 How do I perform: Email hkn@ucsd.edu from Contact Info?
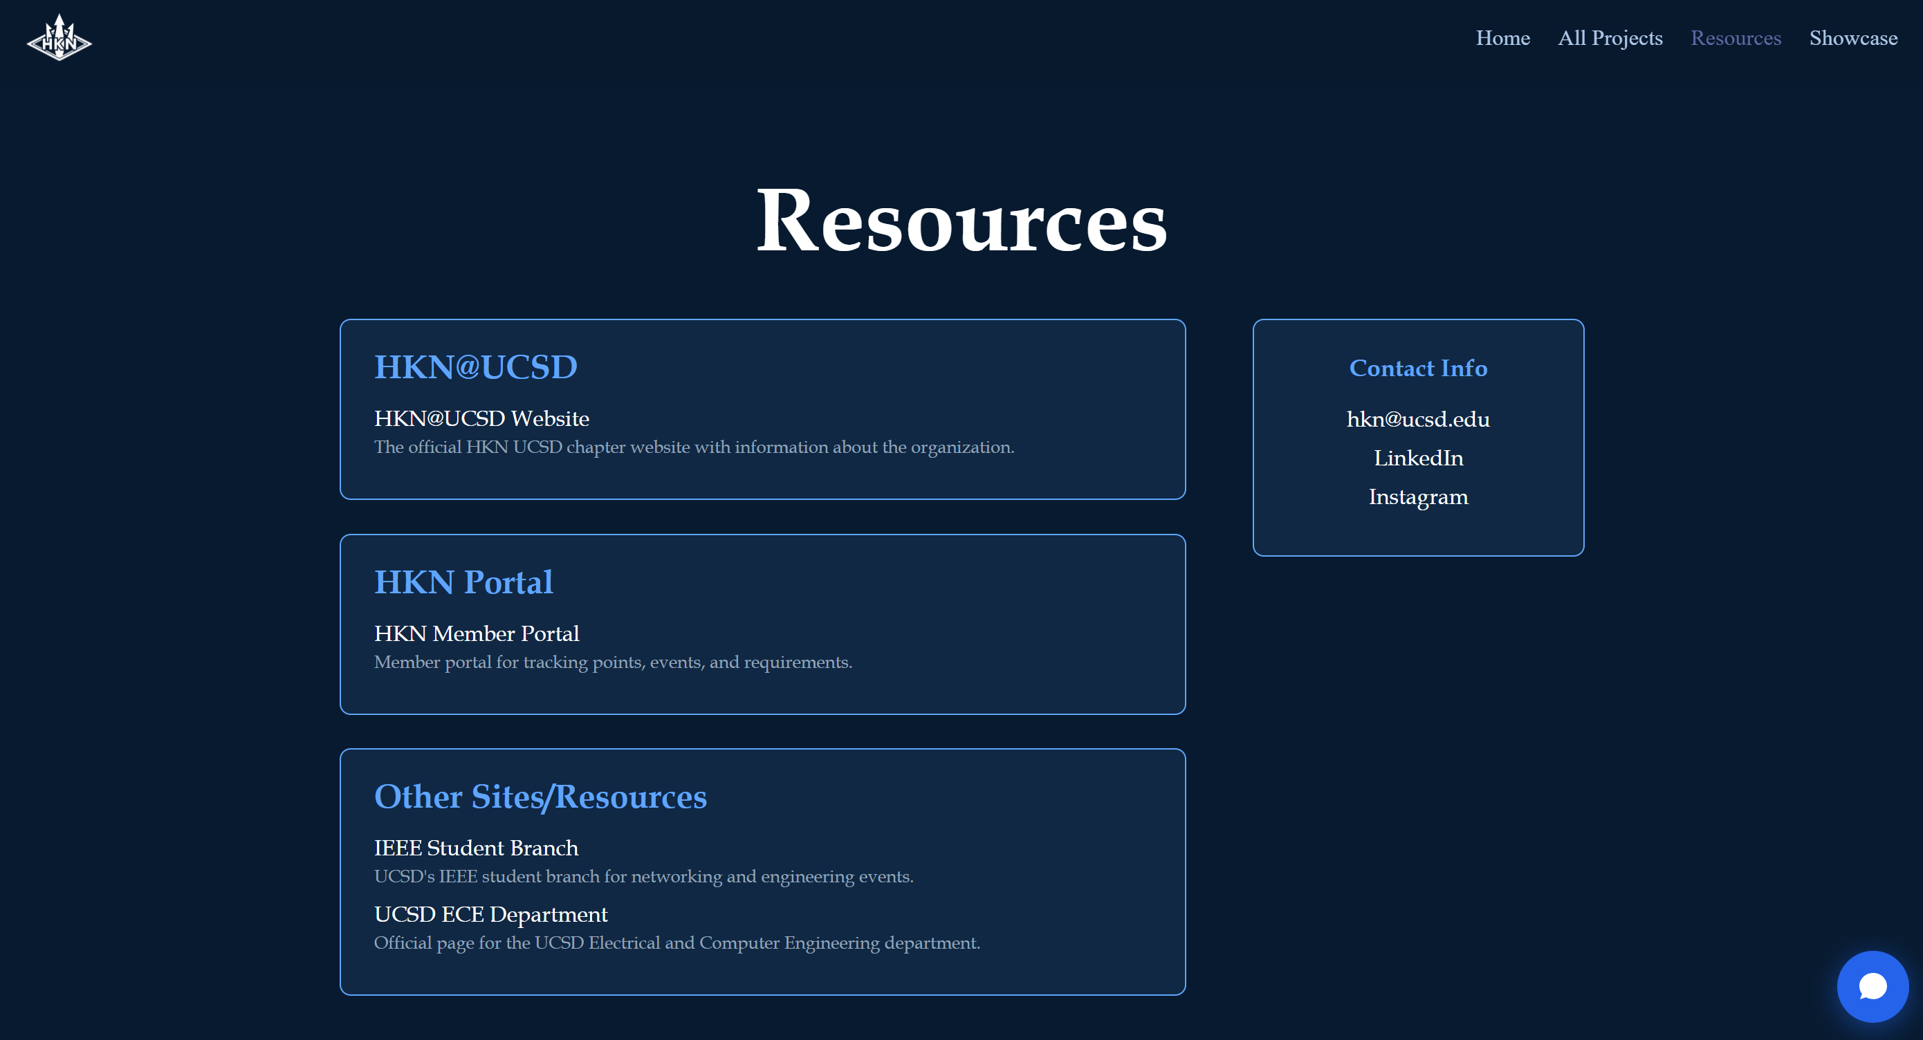(1417, 419)
